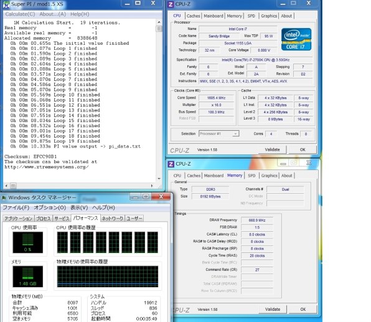This screenshot has width=371, height=322.
Task: Click Super PI horizontal scrollbar right arrow
Action: [x=152, y=186]
